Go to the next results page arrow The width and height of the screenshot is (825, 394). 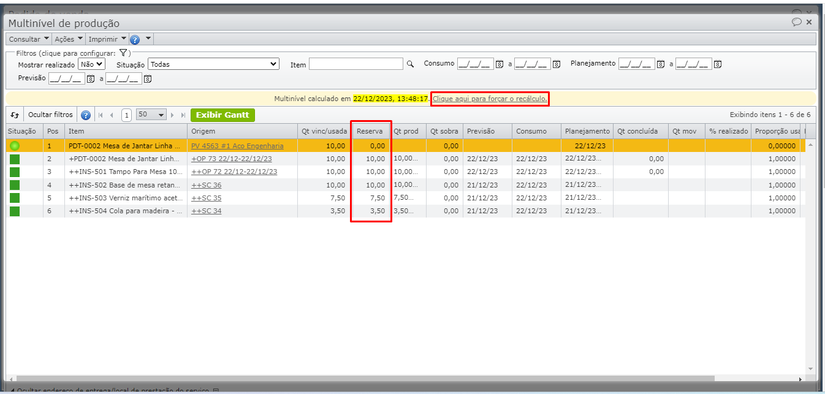(172, 115)
